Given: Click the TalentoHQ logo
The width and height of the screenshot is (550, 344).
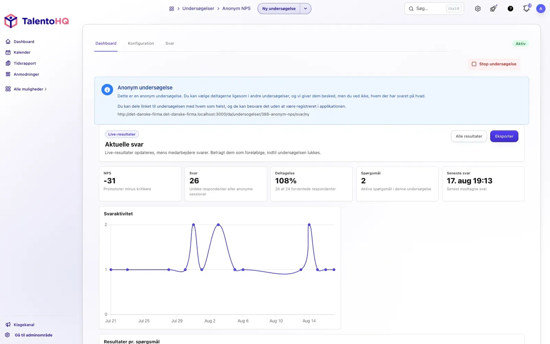Looking at the screenshot, I should 36,21.
